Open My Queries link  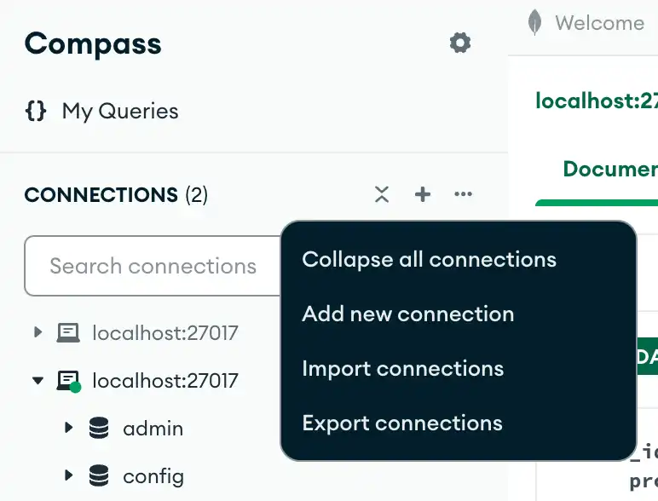[120, 111]
